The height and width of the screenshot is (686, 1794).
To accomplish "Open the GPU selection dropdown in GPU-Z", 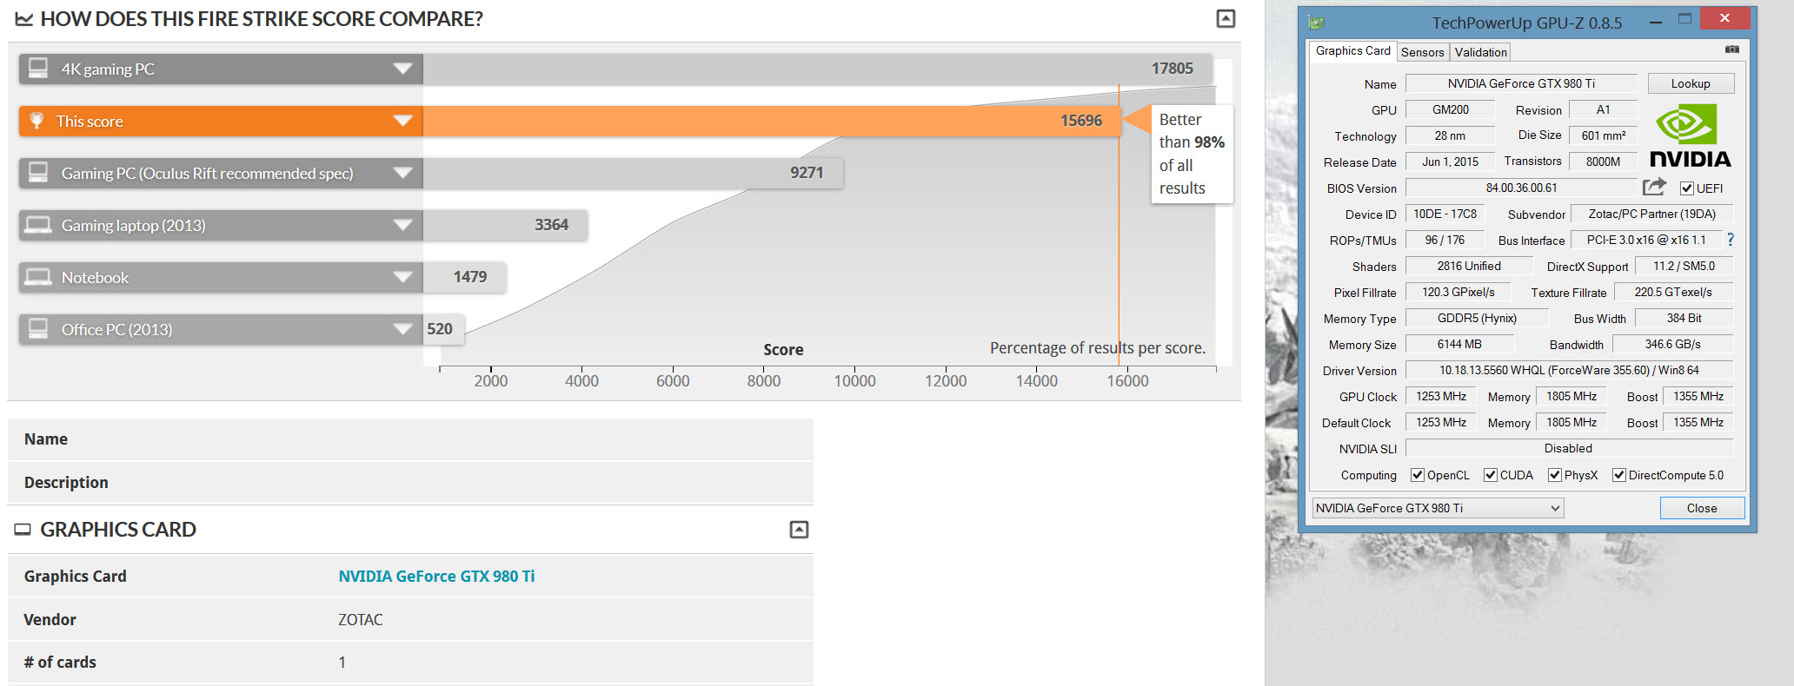I will (1555, 508).
